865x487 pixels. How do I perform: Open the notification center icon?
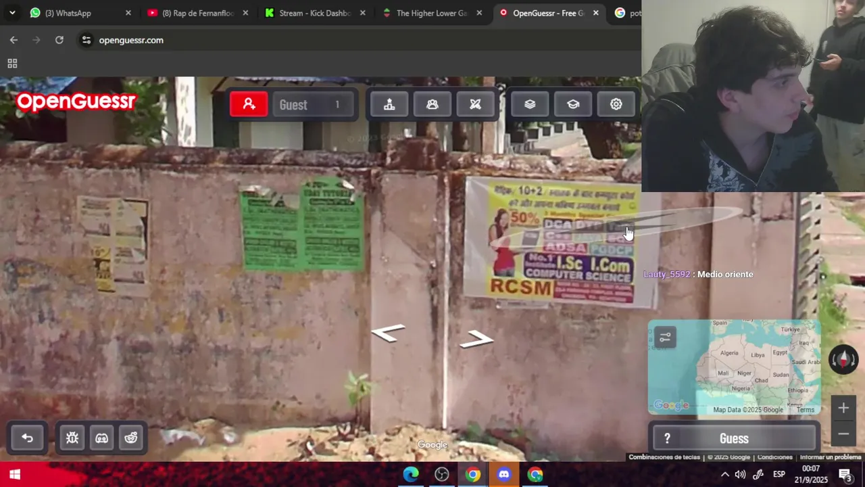(845, 474)
